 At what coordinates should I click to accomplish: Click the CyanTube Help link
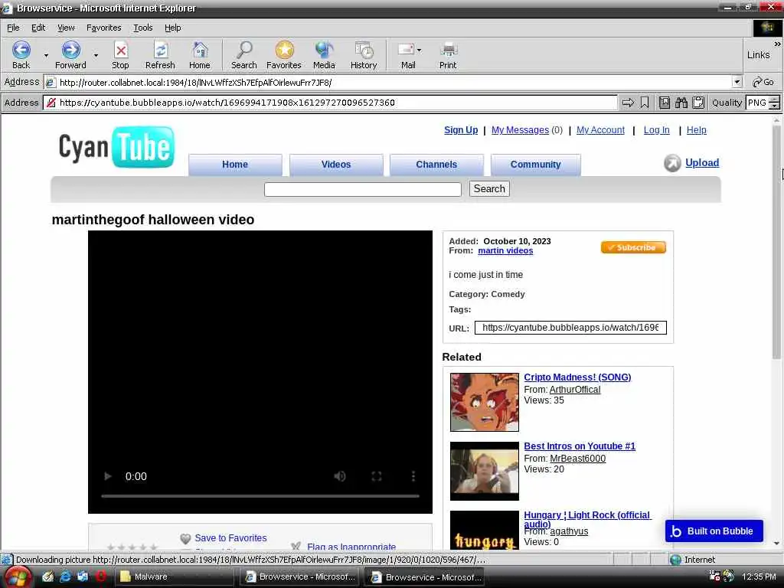click(x=697, y=130)
